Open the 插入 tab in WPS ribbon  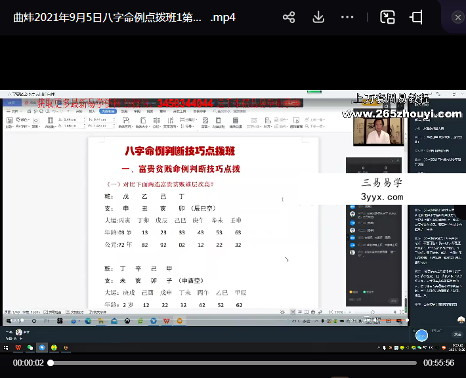92,112
